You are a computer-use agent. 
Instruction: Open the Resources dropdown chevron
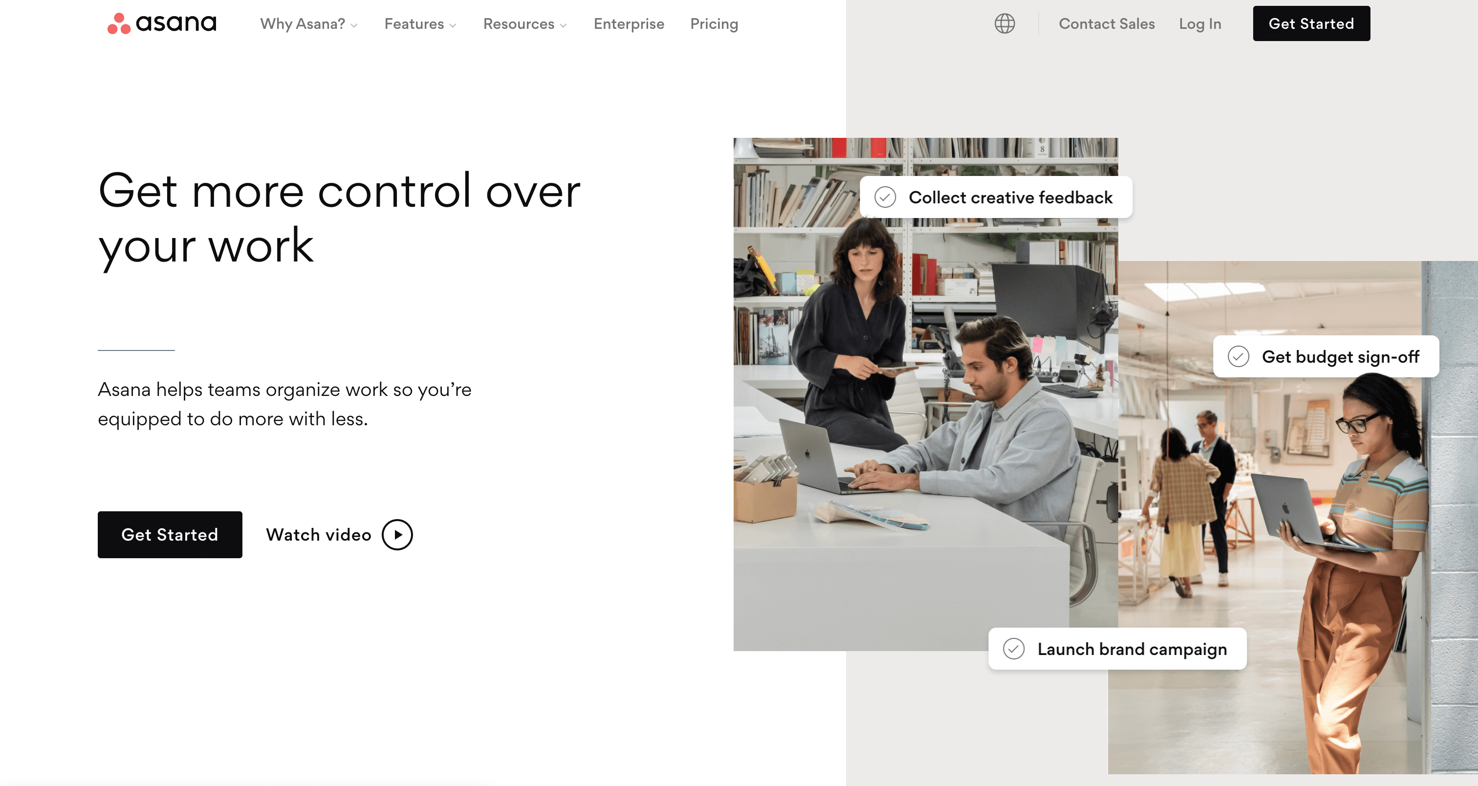click(x=564, y=25)
